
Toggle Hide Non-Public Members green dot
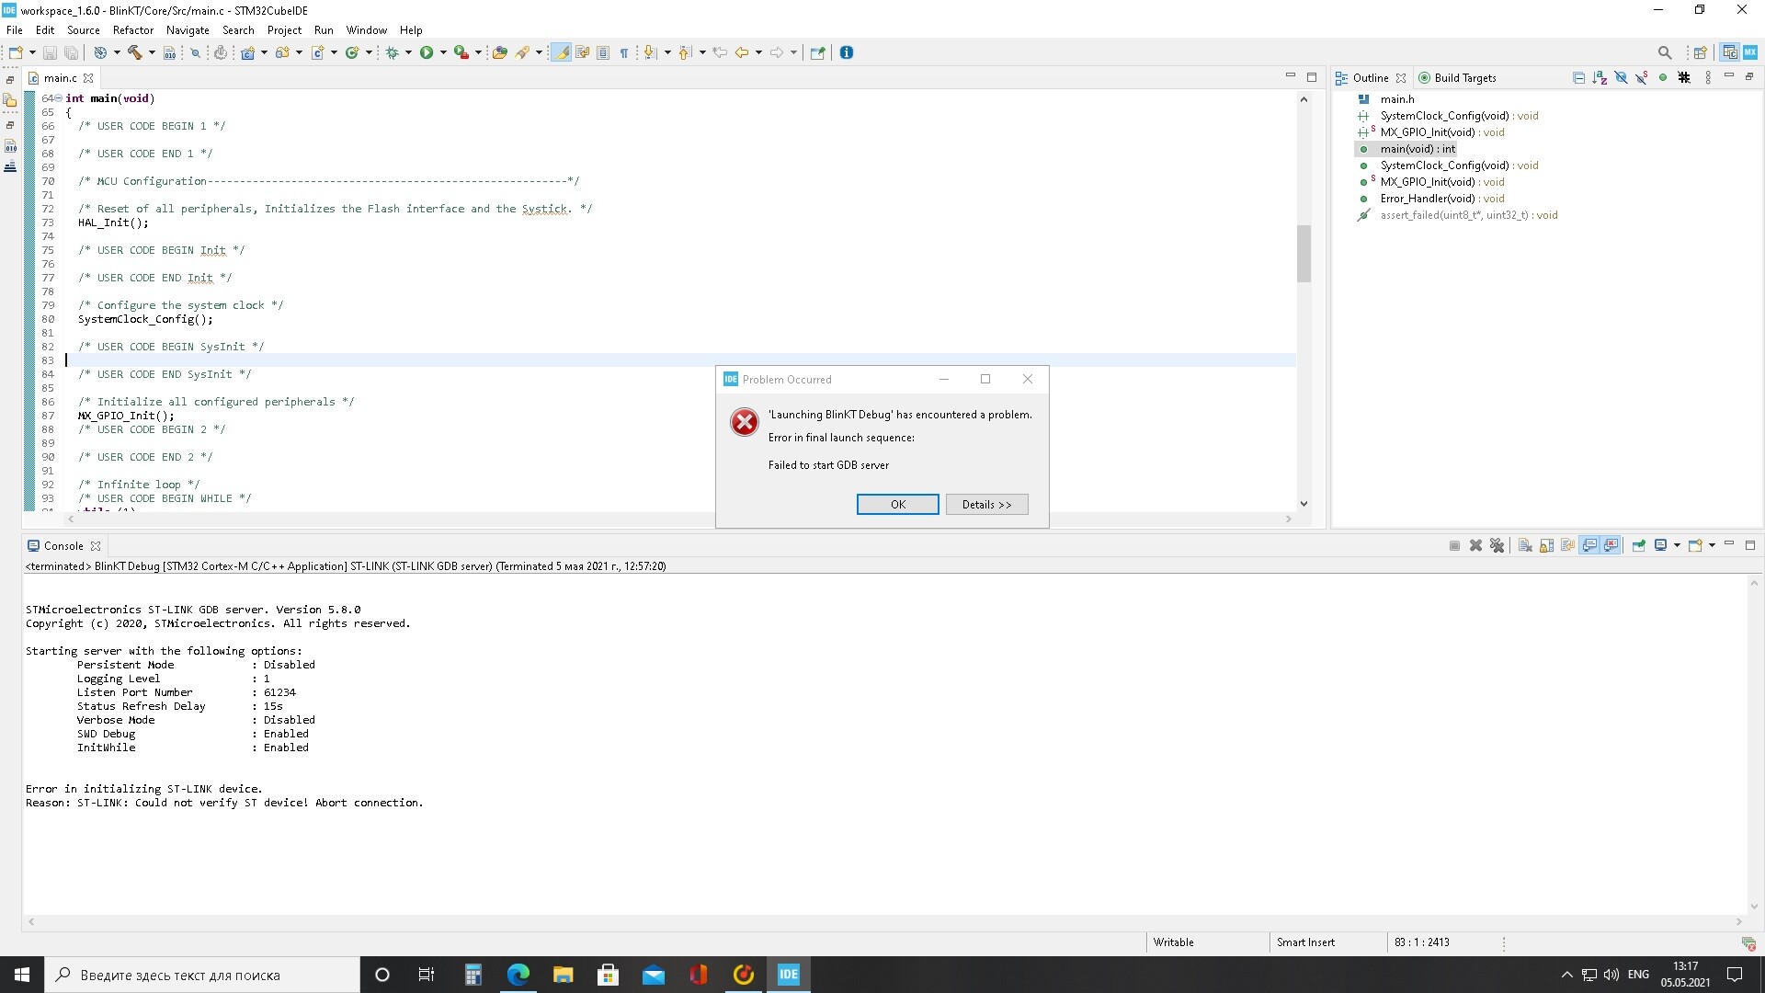1663,78
